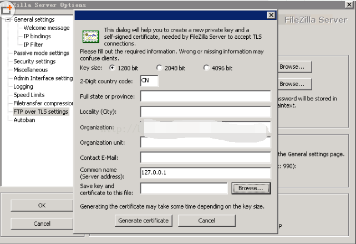Go to the Passive mode settings page
The height and width of the screenshot is (244, 356).
click(x=41, y=53)
